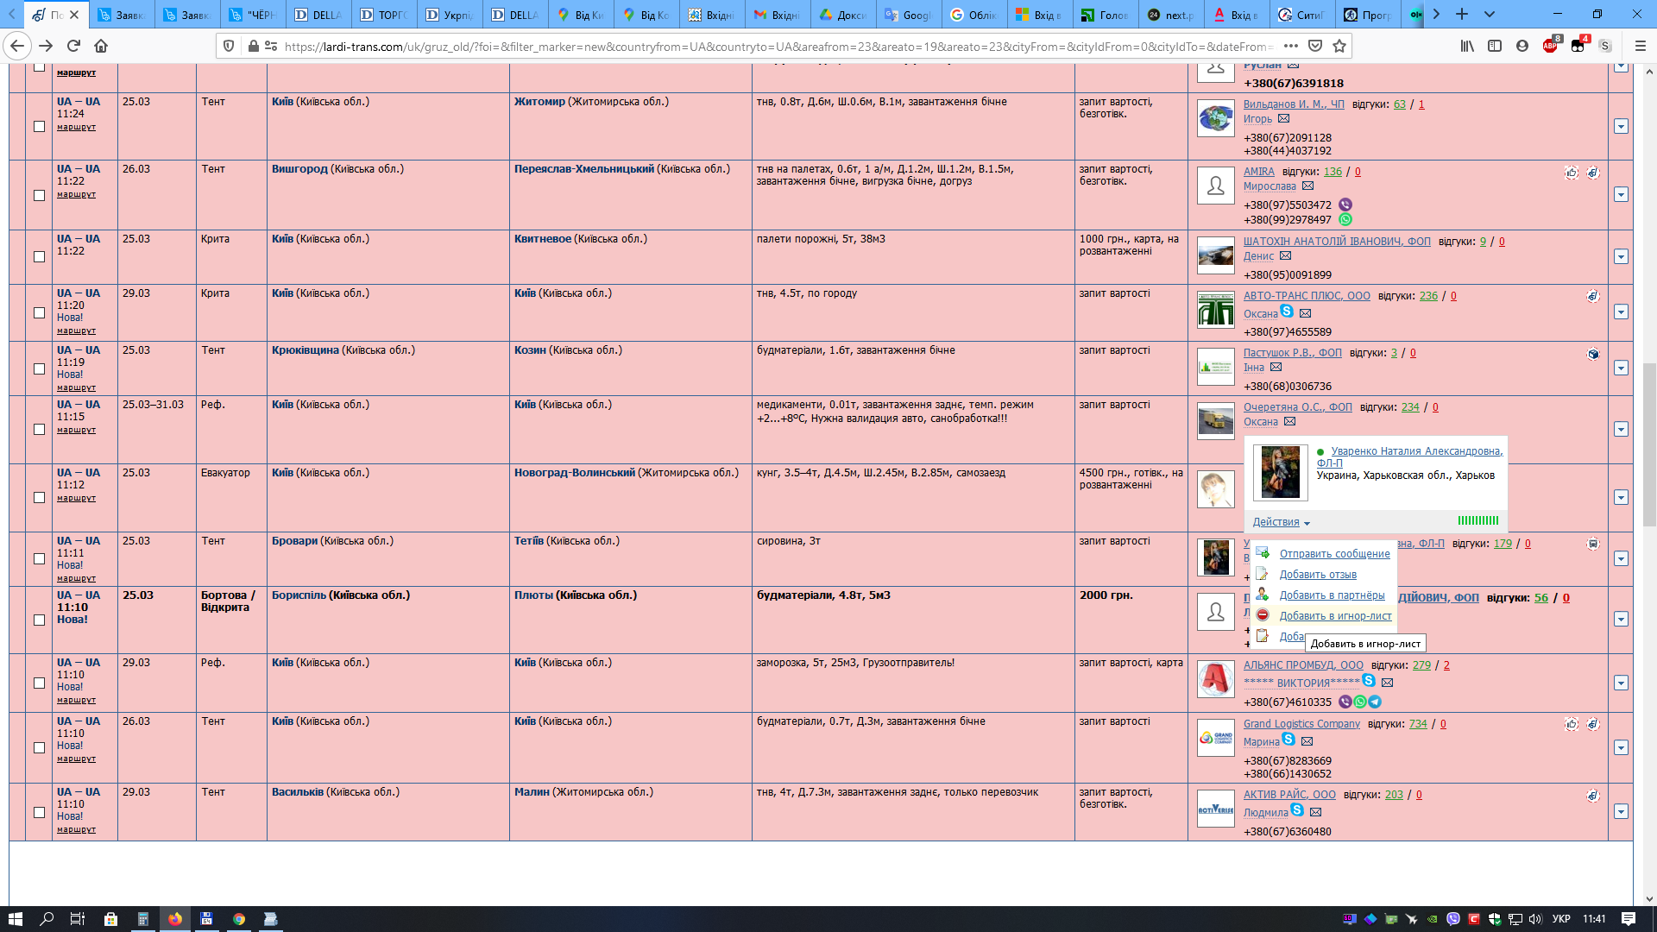Choose Добавить в партнёры from actions menu
This screenshot has height=932, width=1657.
click(1332, 595)
